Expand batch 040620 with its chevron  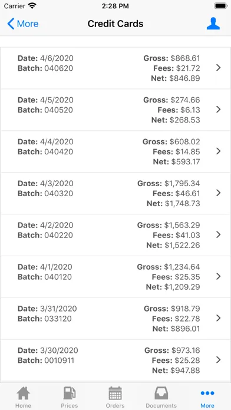[219, 68]
